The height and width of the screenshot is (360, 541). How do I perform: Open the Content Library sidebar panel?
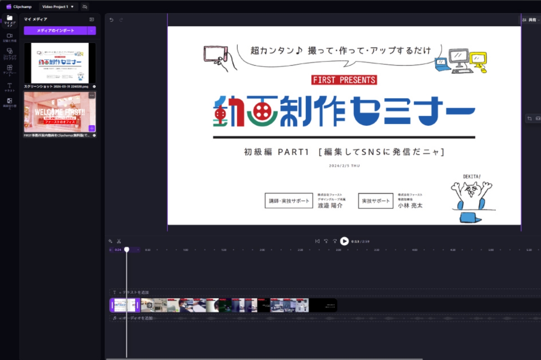pyautogui.click(x=9, y=54)
